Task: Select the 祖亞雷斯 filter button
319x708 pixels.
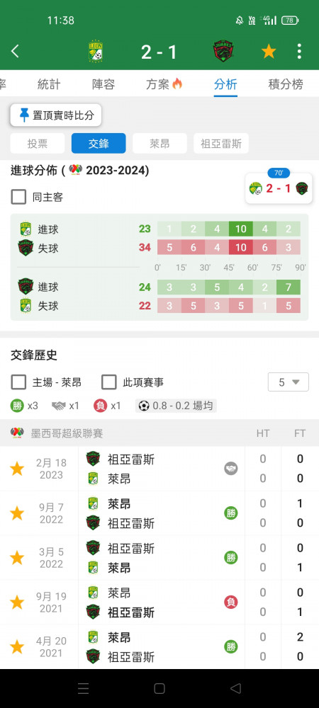Action: coord(221,144)
